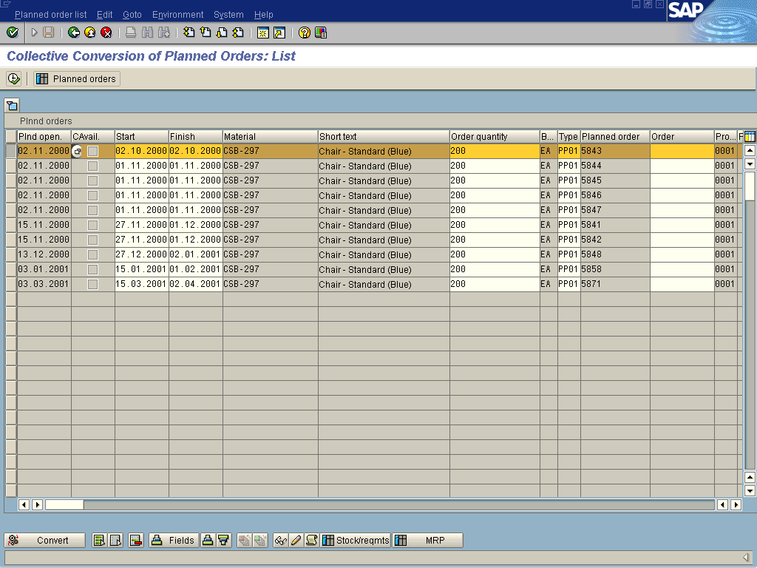The image size is (757, 568).
Task: Expand the command field triangle arrow
Action: 34,33
